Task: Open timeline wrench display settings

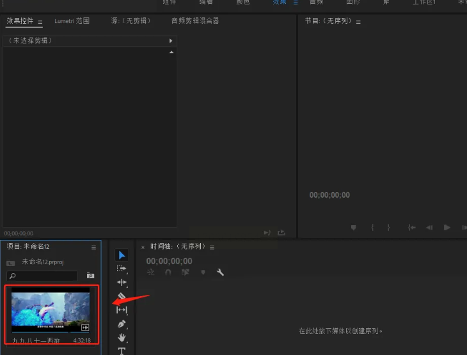Action: coord(220,272)
